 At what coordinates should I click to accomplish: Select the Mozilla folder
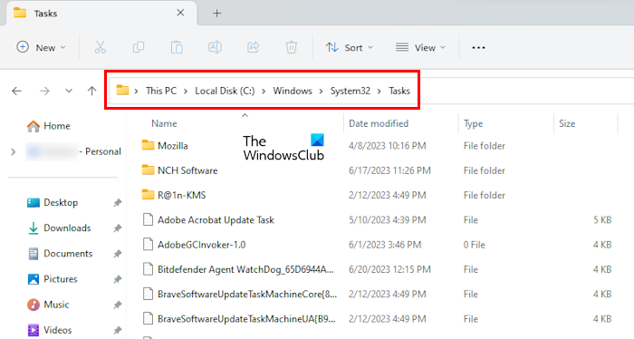[x=173, y=146]
